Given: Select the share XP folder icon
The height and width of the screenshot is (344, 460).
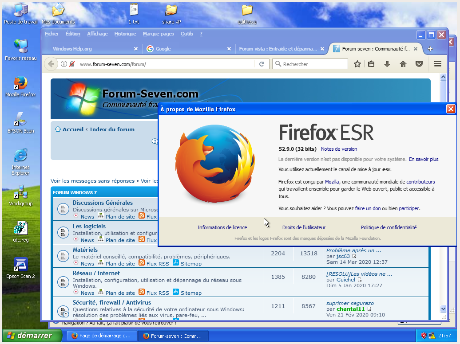Looking at the screenshot, I should (171, 14).
